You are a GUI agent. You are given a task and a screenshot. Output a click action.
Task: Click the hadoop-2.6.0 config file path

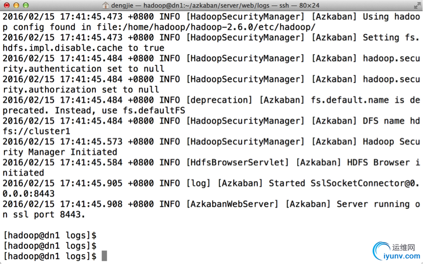pyautogui.click(x=206, y=27)
